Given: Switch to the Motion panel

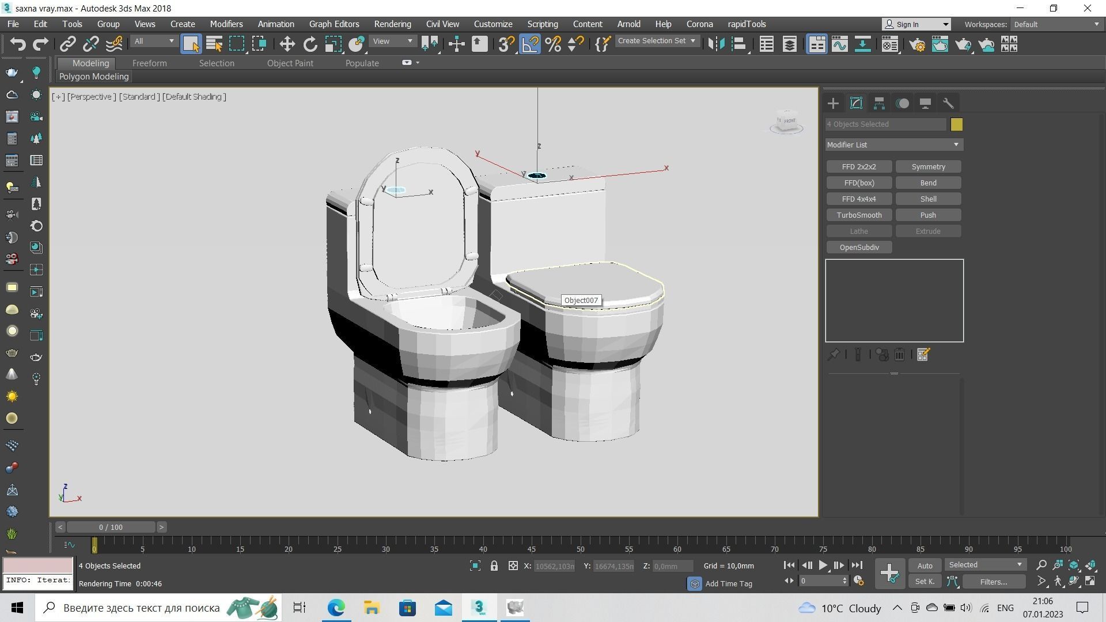Looking at the screenshot, I should click(x=902, y=104).
